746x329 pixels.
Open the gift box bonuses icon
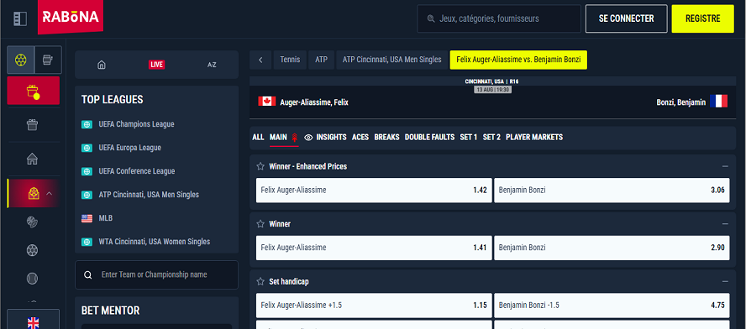(33, 125)
